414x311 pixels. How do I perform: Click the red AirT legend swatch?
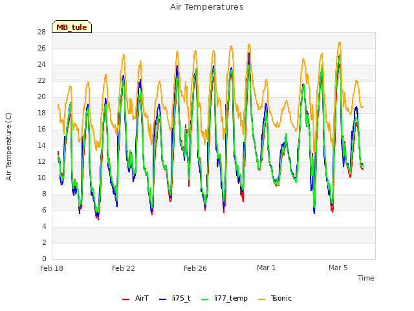pos(125,299)
